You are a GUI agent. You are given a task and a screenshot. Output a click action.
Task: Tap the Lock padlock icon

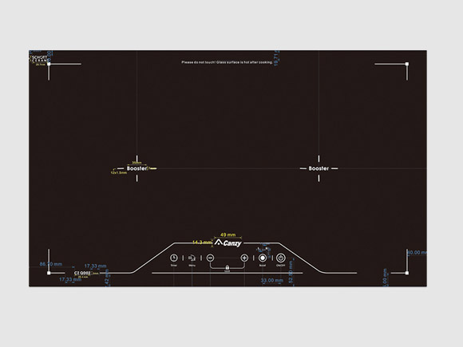pos(227,267)
